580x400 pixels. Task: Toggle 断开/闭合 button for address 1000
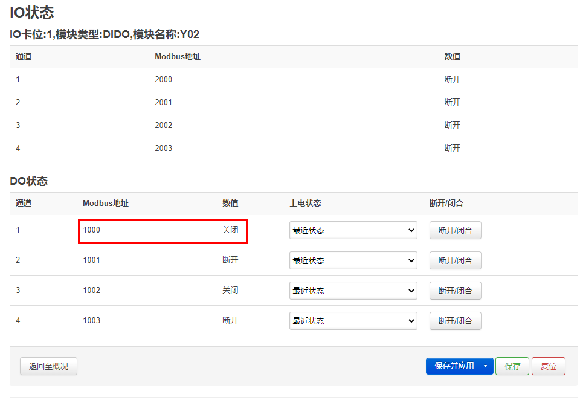click(456, 230)
